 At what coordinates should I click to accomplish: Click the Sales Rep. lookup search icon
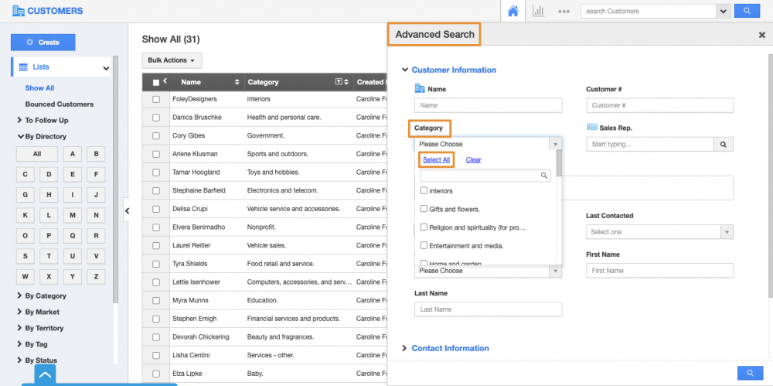pos(723,144)
